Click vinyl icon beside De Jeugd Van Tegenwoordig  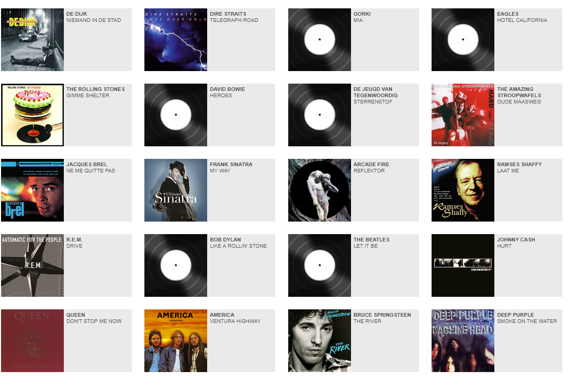click(x=320, y=115)
